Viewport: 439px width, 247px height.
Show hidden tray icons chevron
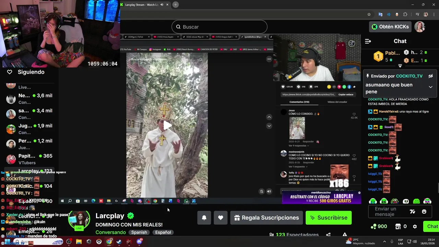[x=384, y=242]
